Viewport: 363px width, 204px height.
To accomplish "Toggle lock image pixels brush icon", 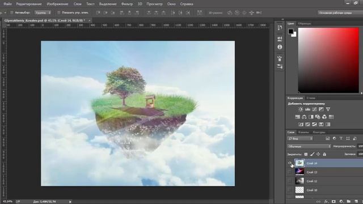I will point(312,154).
